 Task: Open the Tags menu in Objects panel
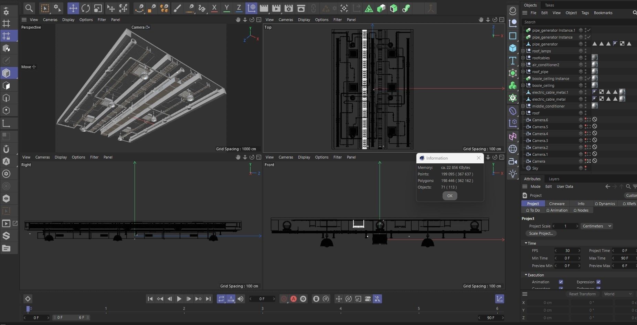point(585,13)
